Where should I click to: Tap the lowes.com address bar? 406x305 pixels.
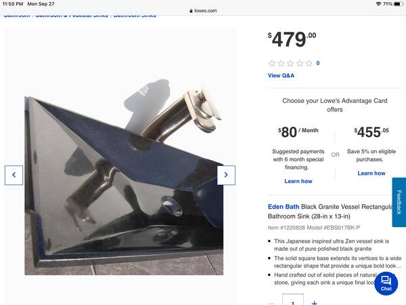click(x=203, y=11)
